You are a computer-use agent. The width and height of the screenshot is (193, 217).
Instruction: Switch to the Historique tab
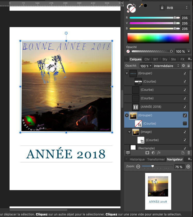(x=137, y=159)
